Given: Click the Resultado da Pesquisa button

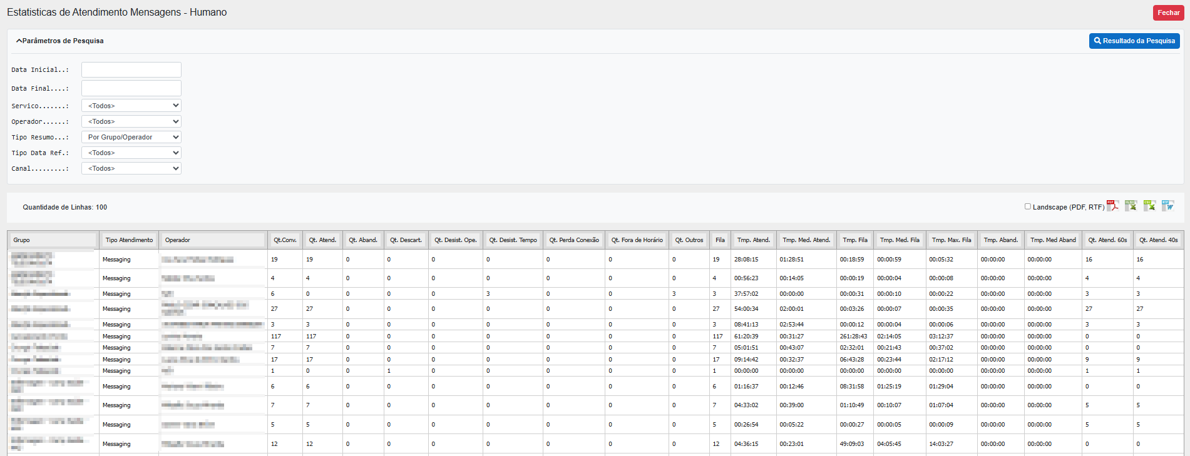Looking at the screenshot, I should 1134,41.
